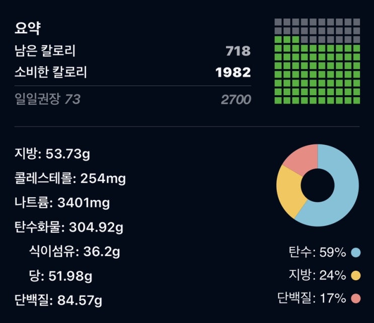Tap the 지방: 53.73g entry
374x323 pixels.
(52, 154)
